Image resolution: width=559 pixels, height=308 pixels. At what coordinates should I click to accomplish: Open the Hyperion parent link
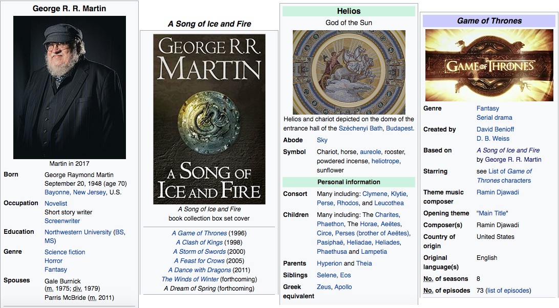(330, 263)
